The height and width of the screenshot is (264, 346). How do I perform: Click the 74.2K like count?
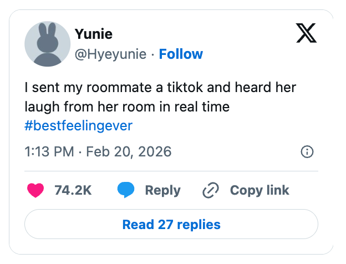pos(73,190)
